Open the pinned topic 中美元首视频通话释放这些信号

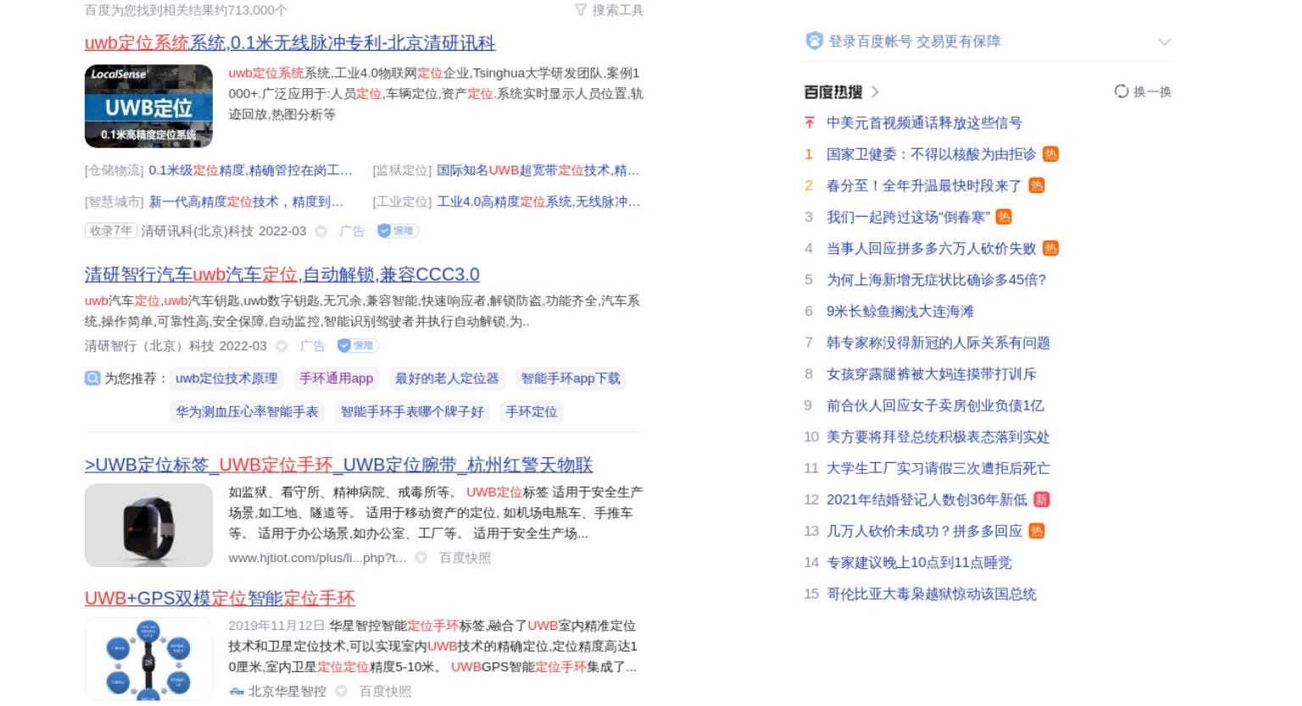[x=924, y=123]
